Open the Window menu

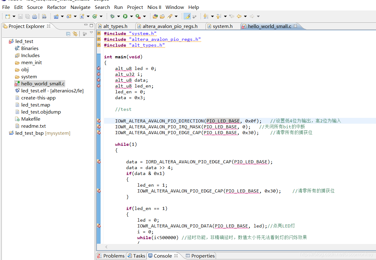175,7
